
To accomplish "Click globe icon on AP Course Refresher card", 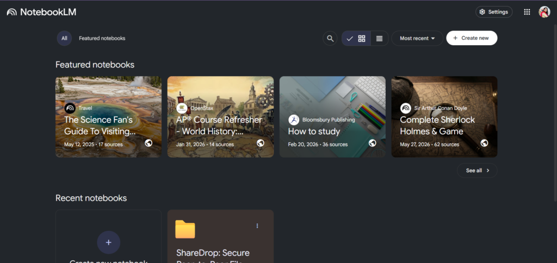I will (x=261, y=143).
